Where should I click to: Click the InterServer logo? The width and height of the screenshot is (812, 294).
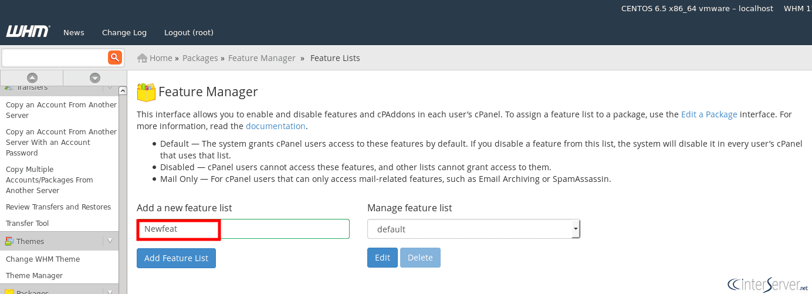pyautogui.click(x=767, y=285)
